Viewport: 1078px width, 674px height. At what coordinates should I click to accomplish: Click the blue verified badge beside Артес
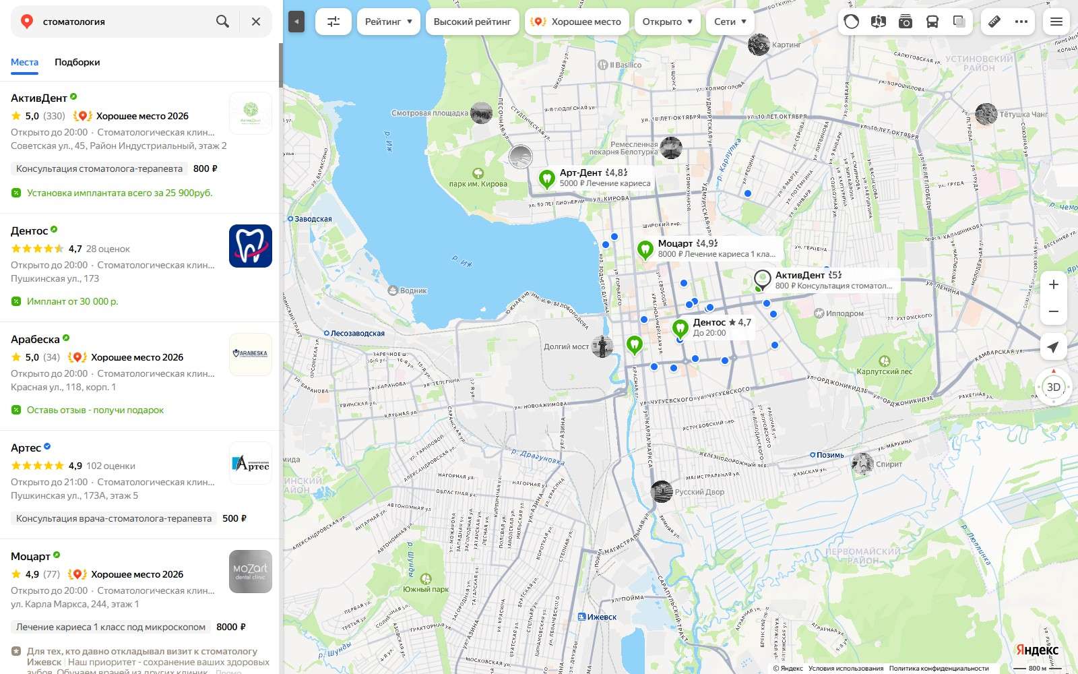47,446
